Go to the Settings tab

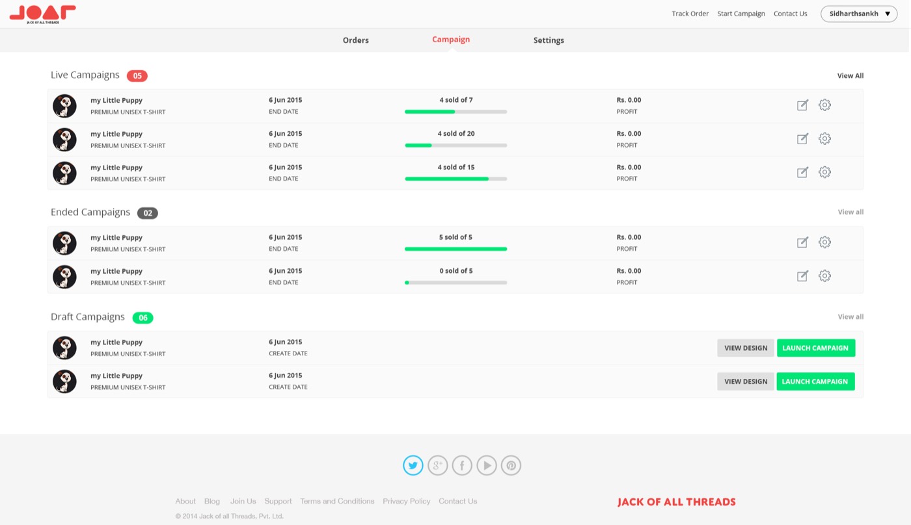(x=549, y=40)
